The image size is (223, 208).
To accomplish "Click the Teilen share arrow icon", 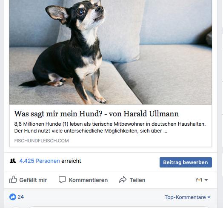I will [123, 179].
